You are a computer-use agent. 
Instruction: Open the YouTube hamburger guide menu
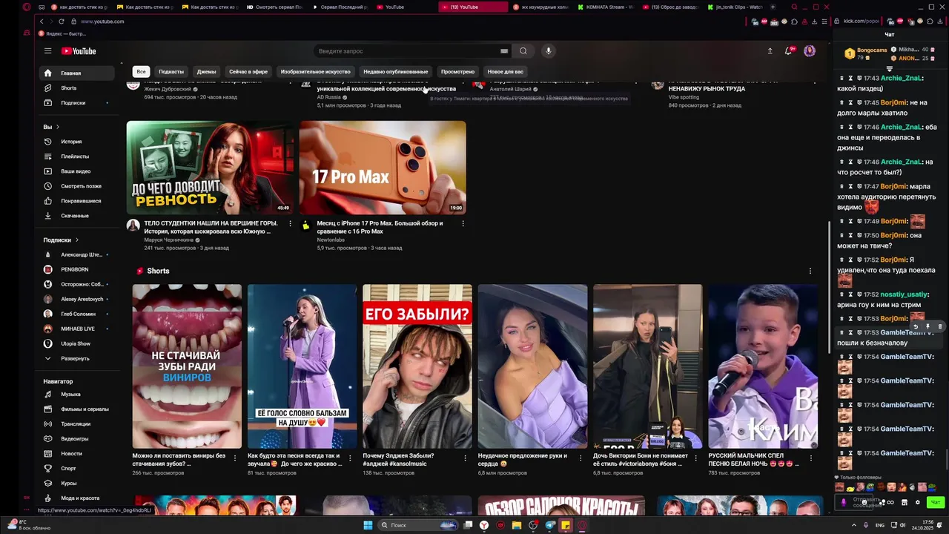[47, 51]
